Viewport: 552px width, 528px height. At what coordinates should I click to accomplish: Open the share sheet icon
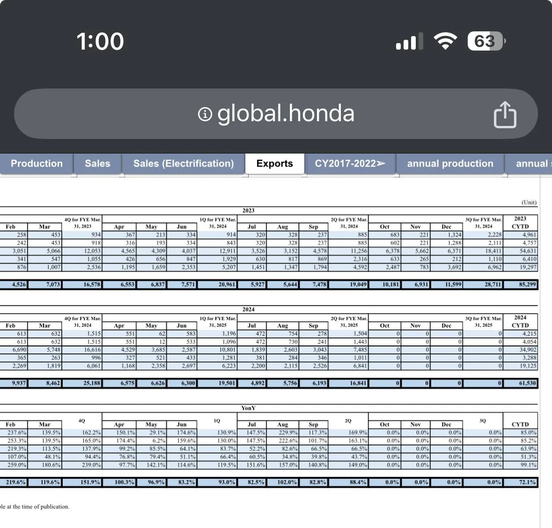click(506, 114)
